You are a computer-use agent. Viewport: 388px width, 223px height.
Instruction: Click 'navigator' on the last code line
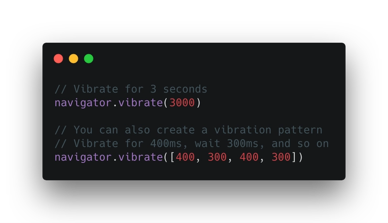click(x=83, y=158)
